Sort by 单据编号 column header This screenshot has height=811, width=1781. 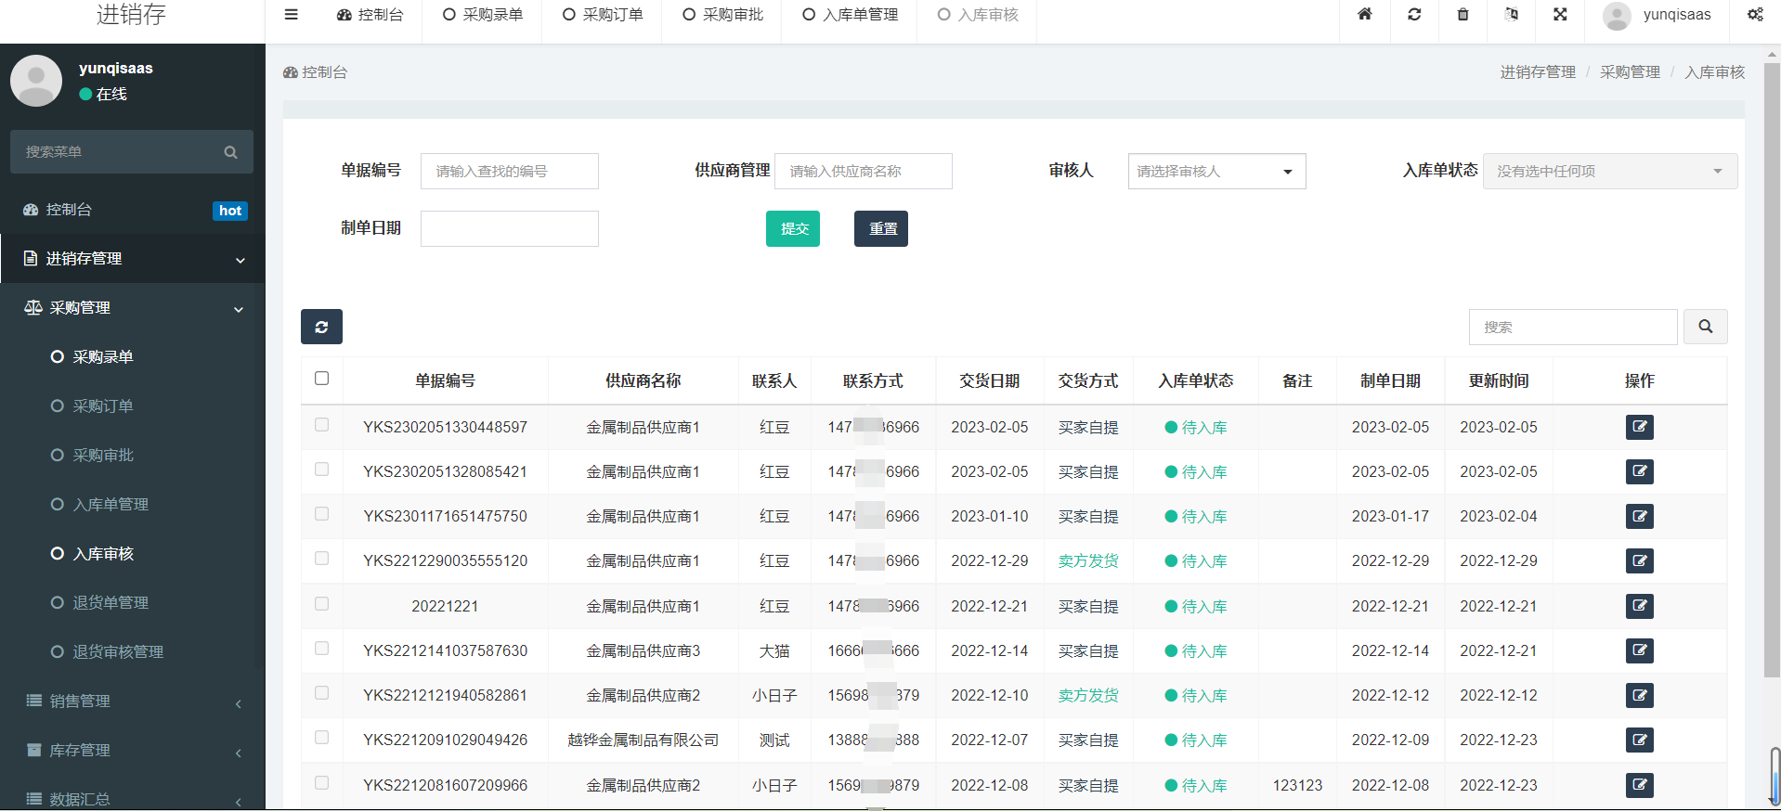tap(445, 380)
